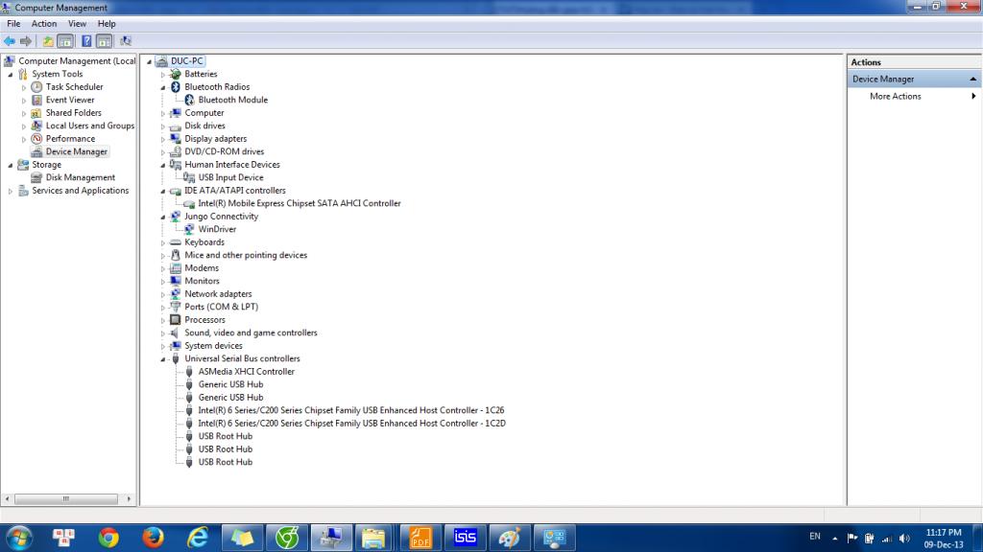The height and width of the screenshot is (552, 983).
Task: Click the Scan for hardware changes icon
Action: 126,41
